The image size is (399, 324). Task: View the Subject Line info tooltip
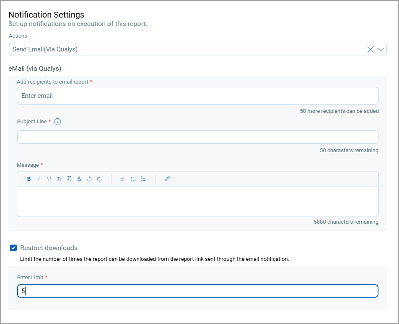[x=57, y=122]
